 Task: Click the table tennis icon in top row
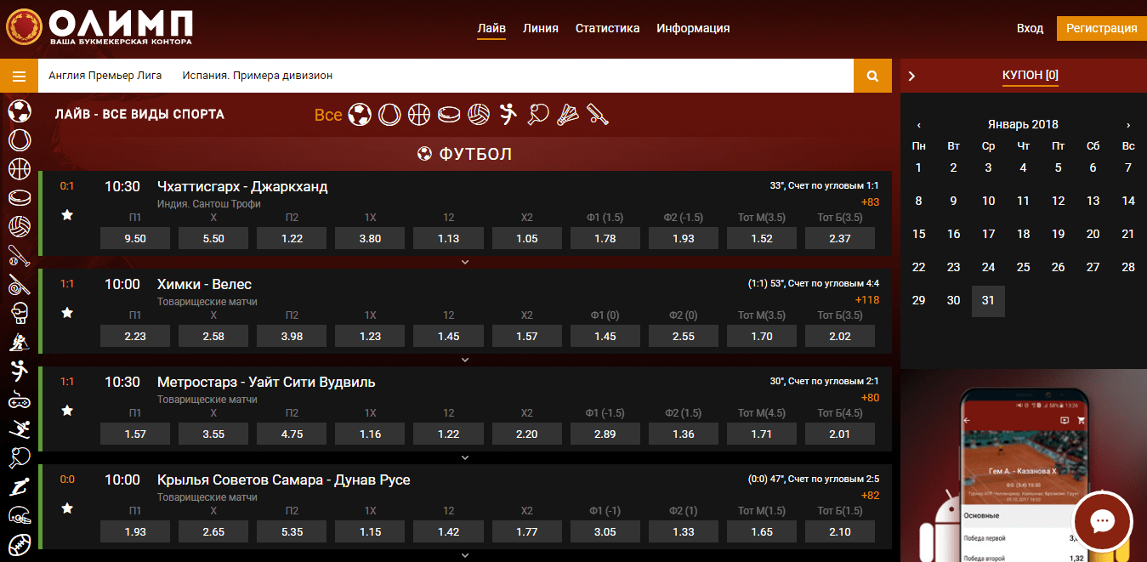[x=538, y=114]
